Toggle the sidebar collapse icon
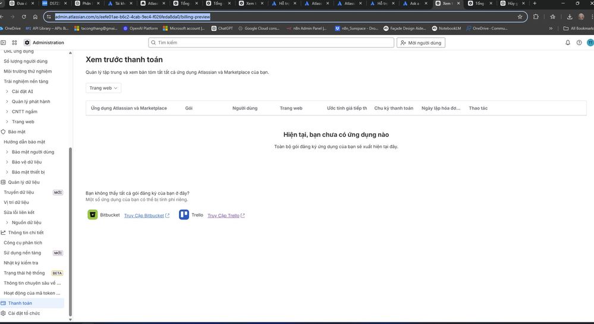Image resolution: width=594 pixels, height=324 pixels. pos(3,42)
